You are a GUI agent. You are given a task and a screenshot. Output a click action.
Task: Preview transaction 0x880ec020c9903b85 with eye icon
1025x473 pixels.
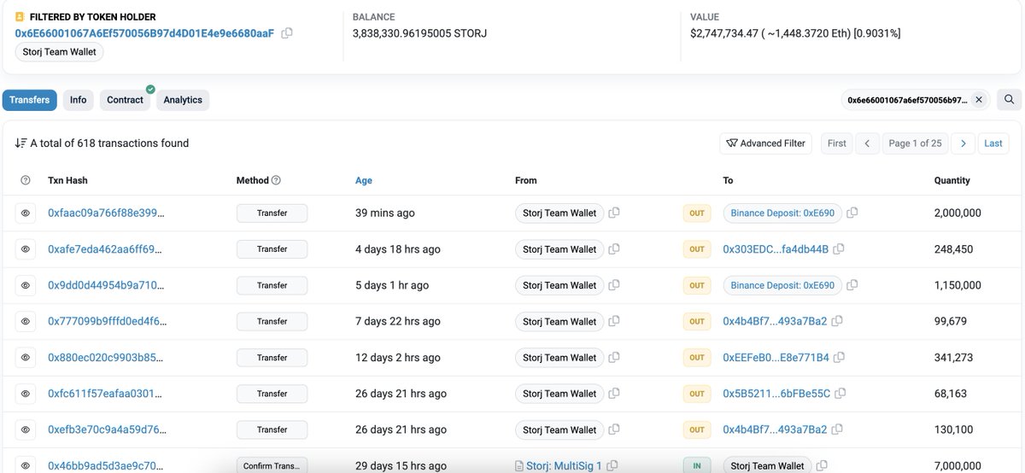pos(26,358)
